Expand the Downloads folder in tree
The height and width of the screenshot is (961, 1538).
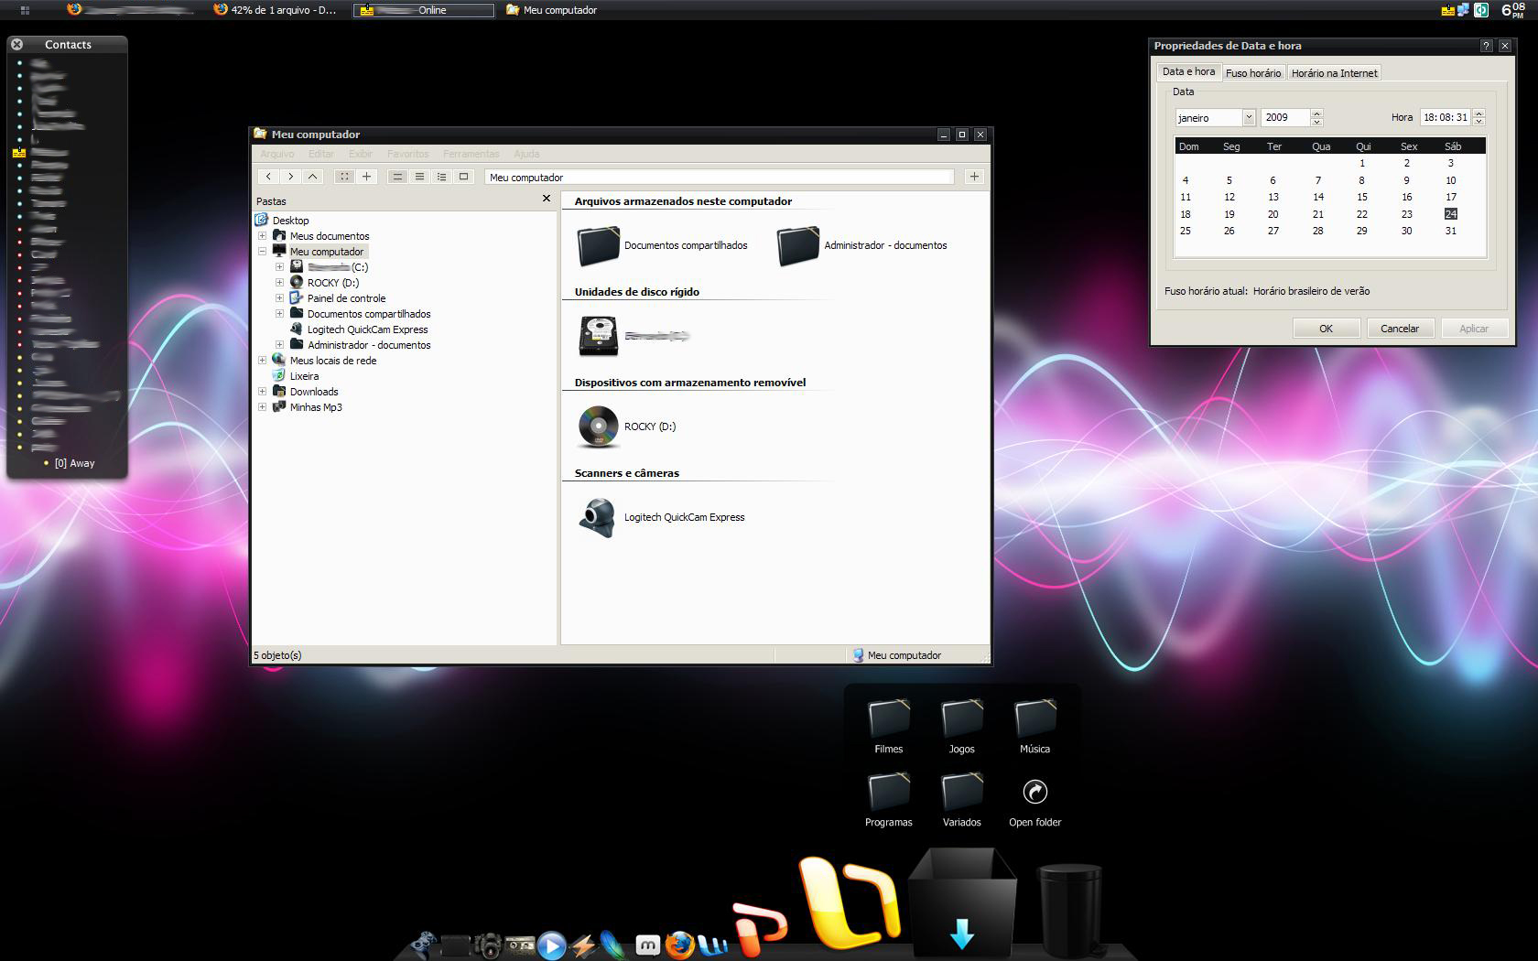pos(262,392)
